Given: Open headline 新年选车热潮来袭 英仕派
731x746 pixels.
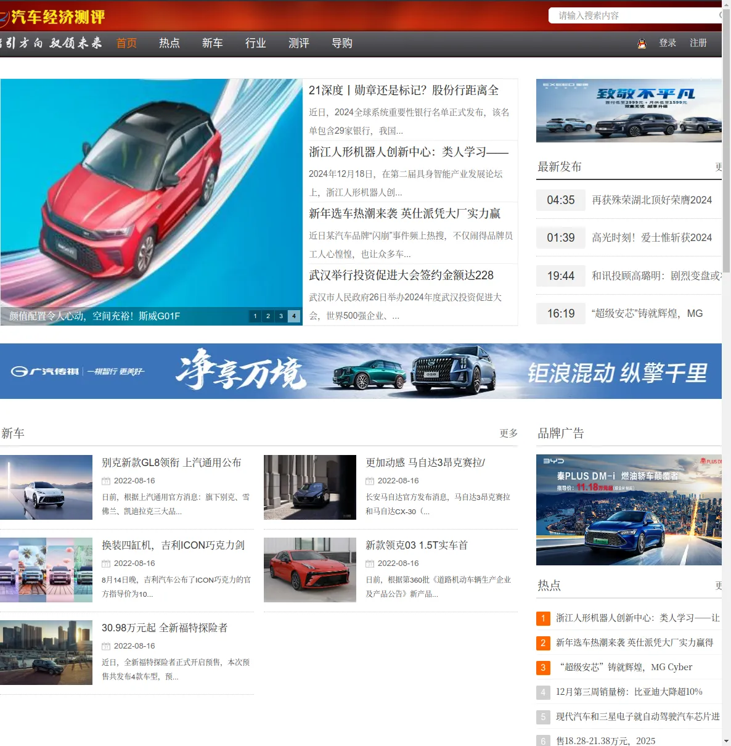Looking at the screenshot, I should [405, 214].
